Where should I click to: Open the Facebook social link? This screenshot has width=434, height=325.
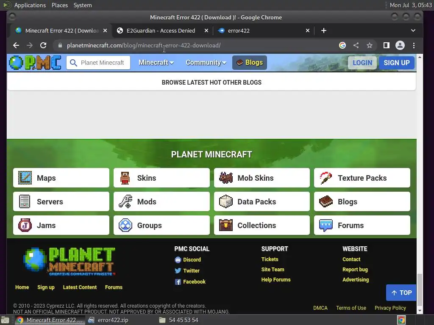click(190, 281)
